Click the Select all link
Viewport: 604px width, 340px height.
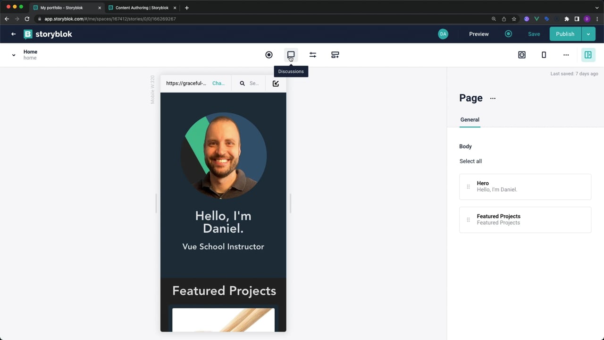click(470, 161)
